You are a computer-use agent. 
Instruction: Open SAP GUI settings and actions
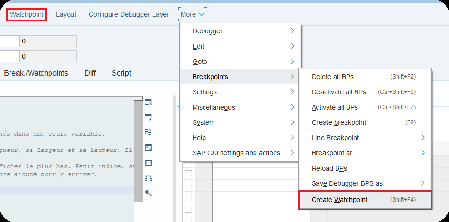[240, 153]
